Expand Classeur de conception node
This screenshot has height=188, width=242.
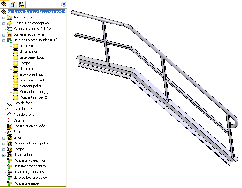pyautogui.click(x=4, y=24)
